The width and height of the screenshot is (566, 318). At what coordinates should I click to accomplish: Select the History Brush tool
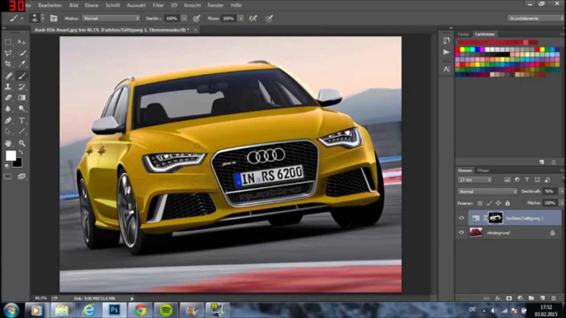pos(22,87)
